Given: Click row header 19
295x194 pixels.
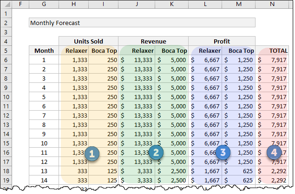Looking at the screenshot, I should pyautogui.click(x=6, y=180).
